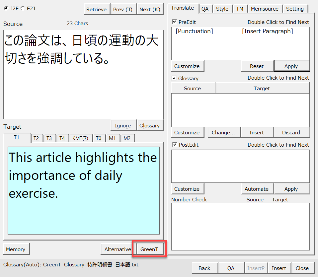Click the Automate button in PostEdit
This screenshot has height=277, width=318.
click(256, 189)
